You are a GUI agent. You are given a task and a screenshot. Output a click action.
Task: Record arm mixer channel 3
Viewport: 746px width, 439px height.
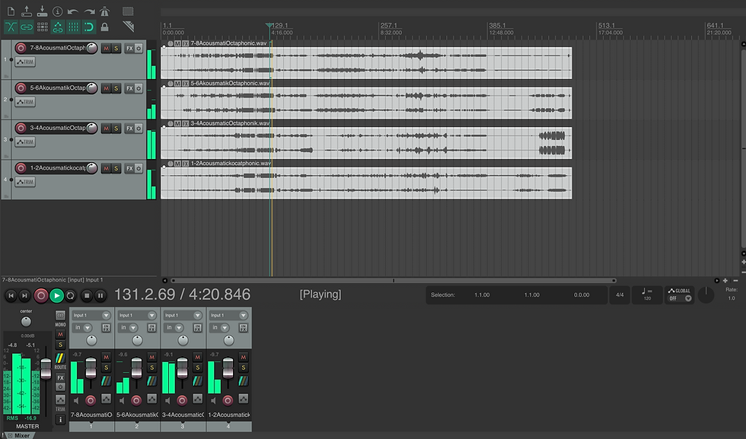(x=182, y=400)
